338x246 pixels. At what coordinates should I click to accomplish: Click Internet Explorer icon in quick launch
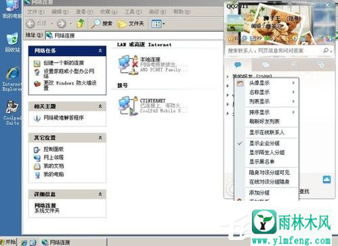24,243
